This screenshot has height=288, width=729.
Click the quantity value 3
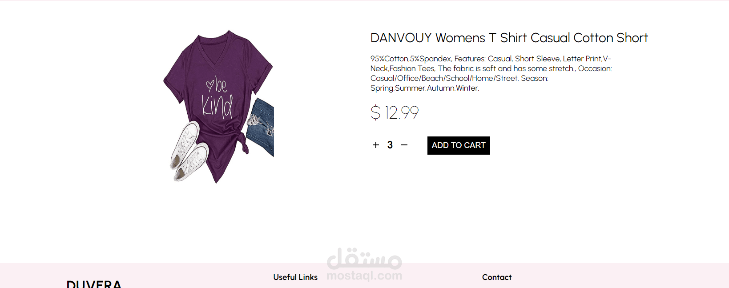(x=390, y=145)
